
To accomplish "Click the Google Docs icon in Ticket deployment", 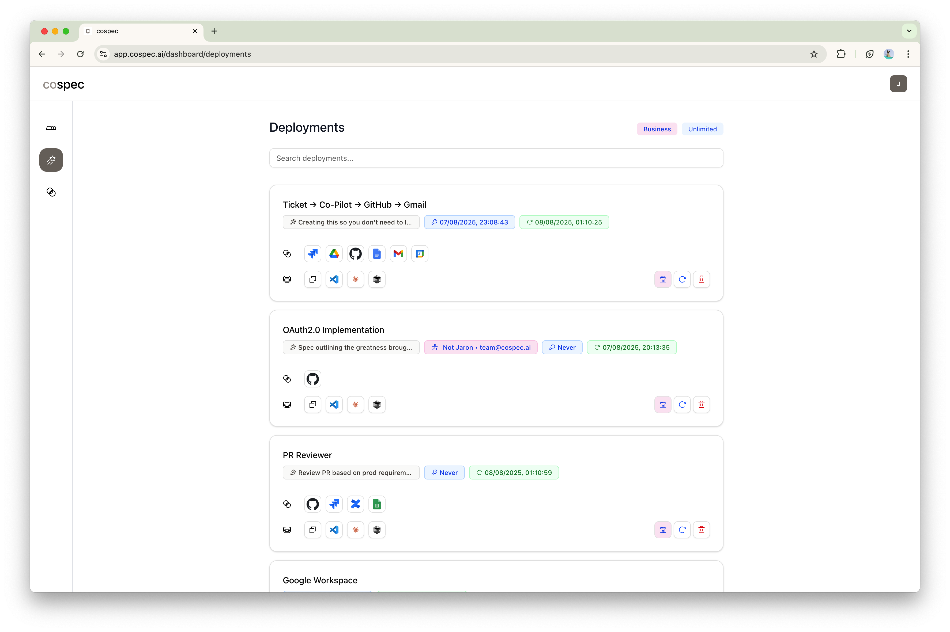I will pos(377,254).
